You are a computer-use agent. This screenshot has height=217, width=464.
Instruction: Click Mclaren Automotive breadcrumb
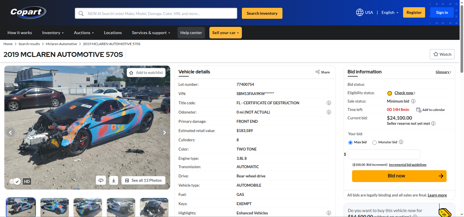click(x=61, y=44)
